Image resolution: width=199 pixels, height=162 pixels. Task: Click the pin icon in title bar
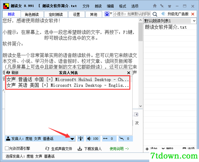pos(162,6)
